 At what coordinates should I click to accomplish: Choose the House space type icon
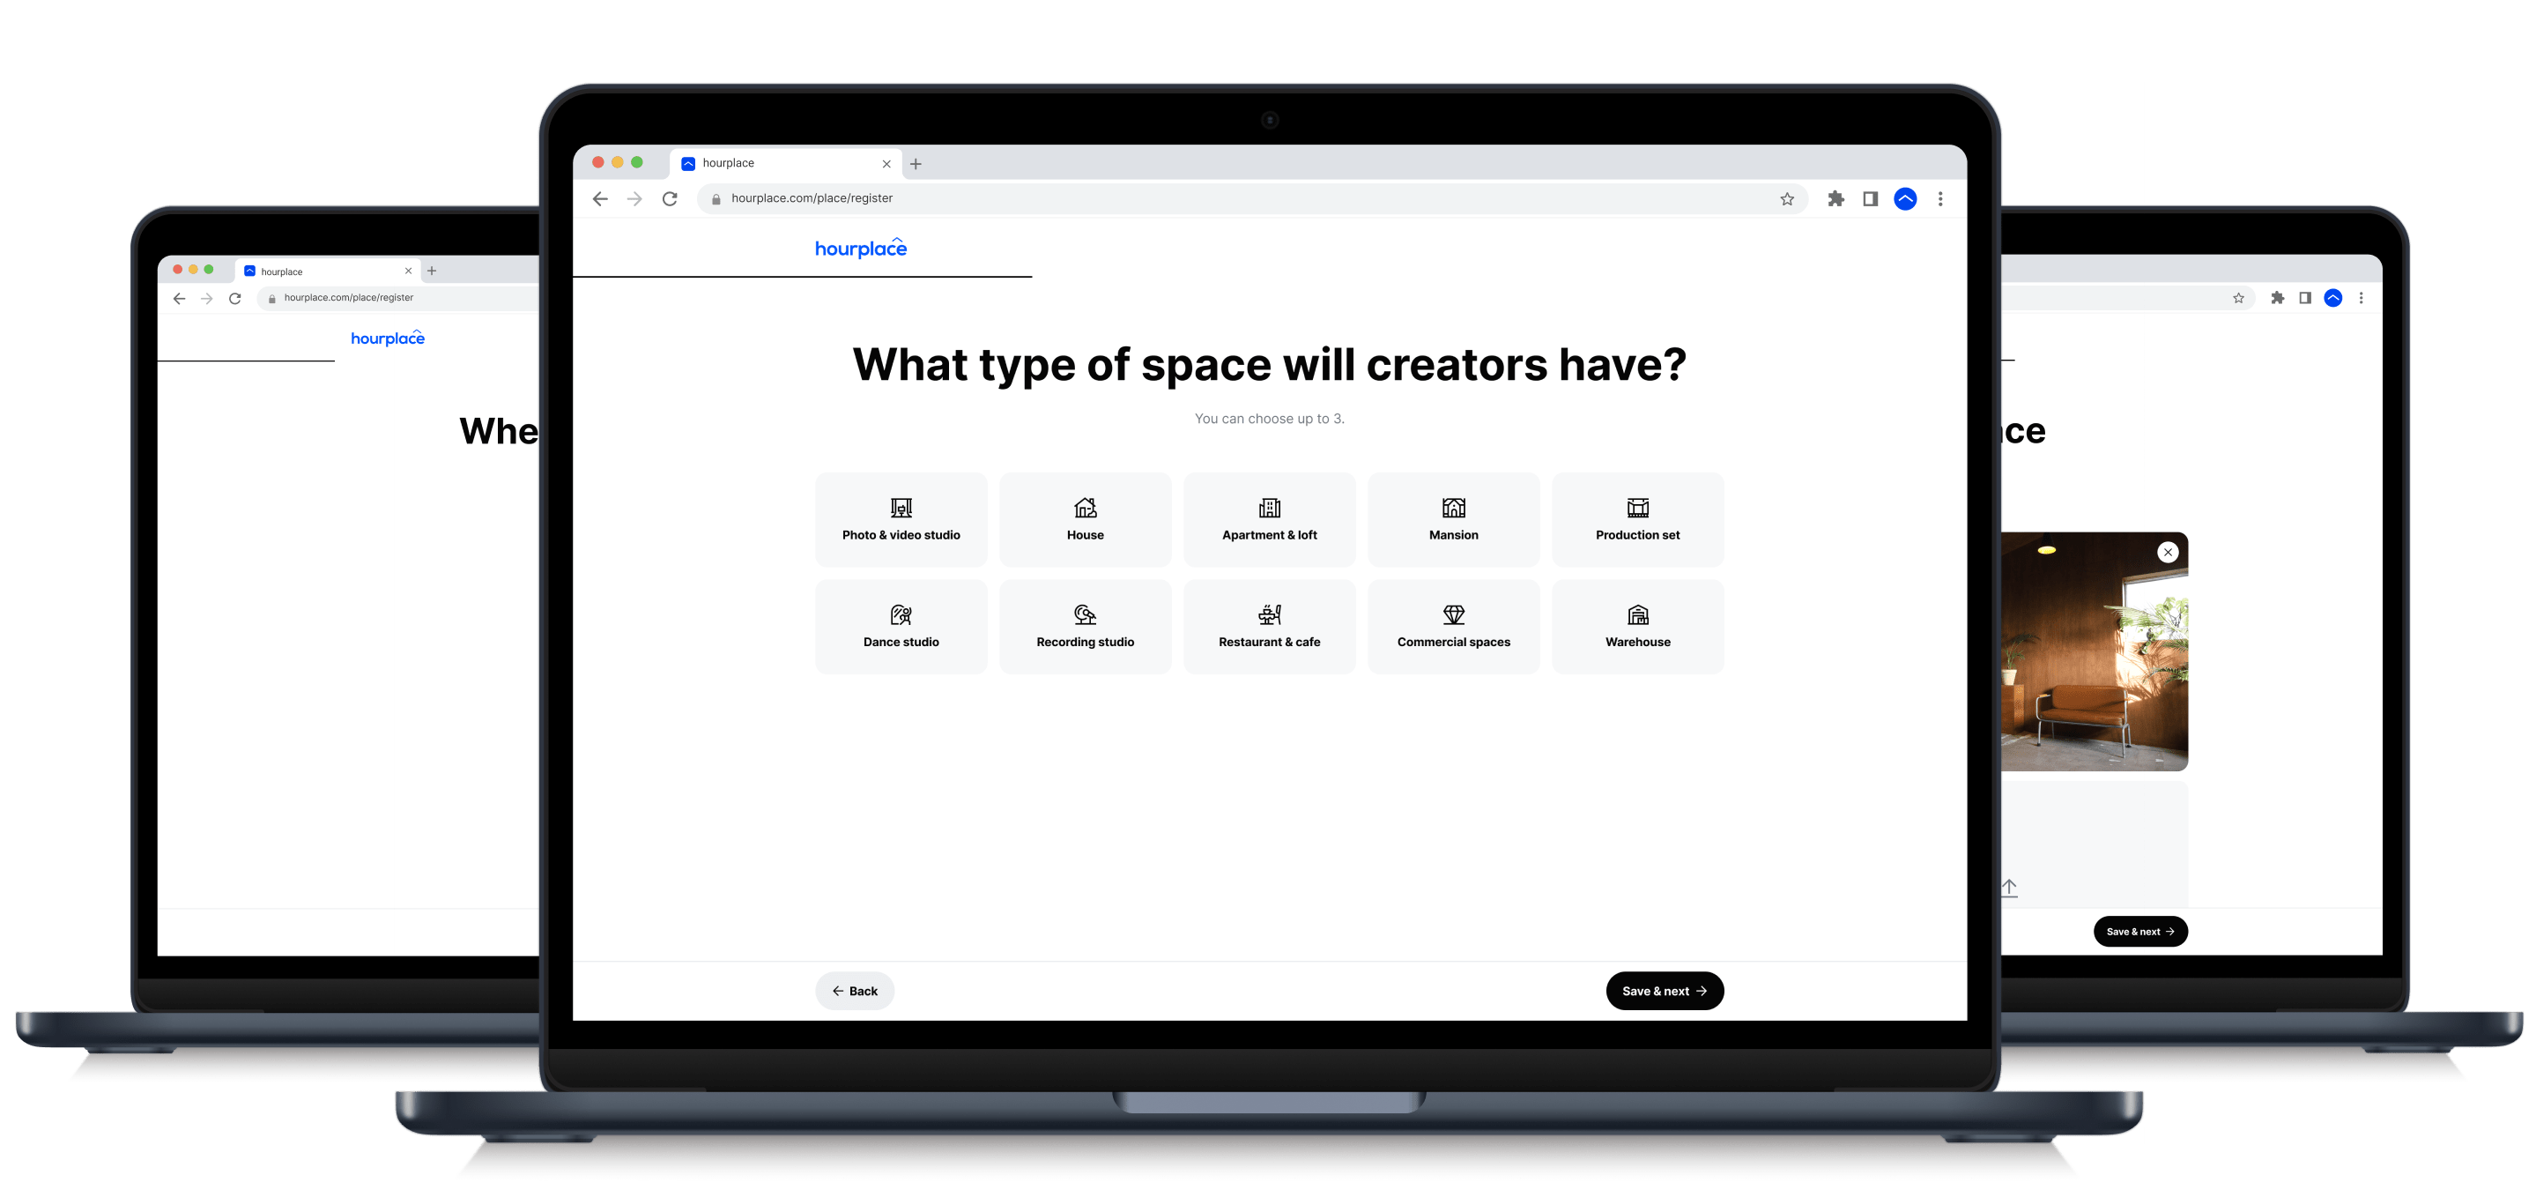pyautogui.click(x=1085, y=508)
